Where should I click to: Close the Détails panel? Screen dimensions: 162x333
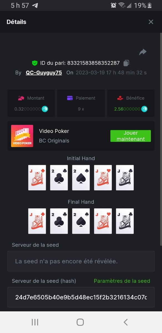pyautogui.click(x=151, y=22)
